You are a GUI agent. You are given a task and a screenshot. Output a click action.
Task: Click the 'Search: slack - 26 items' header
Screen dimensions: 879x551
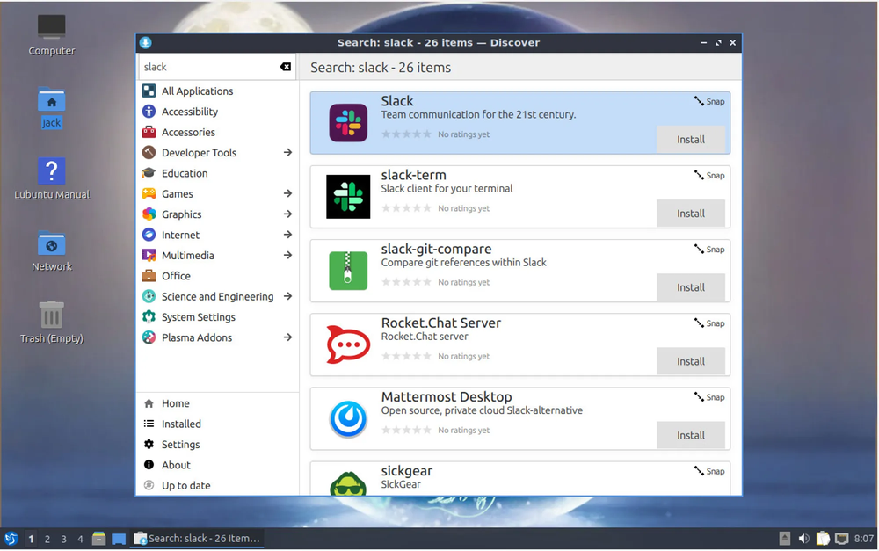coord(381,68)
